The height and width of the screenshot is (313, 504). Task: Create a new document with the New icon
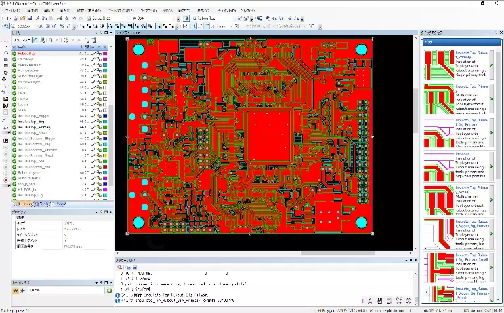click(6, 18)
